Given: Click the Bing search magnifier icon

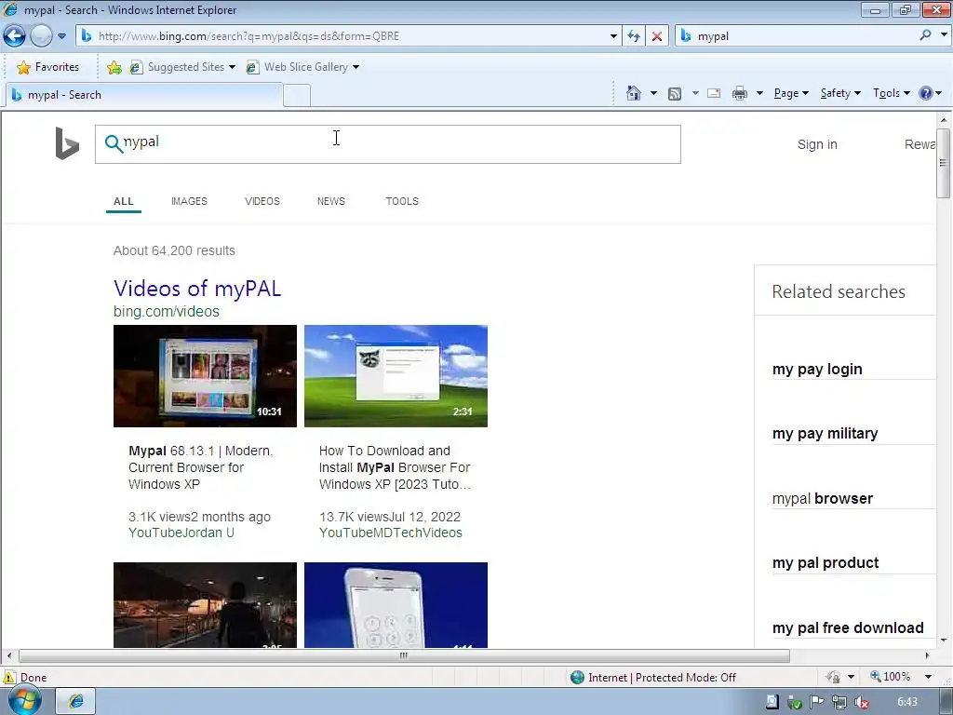Looking at the screenshot, I should (113, 142).
